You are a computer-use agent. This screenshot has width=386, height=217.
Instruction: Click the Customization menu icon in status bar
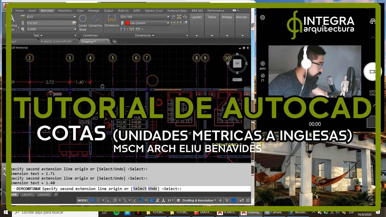[248, 200]
